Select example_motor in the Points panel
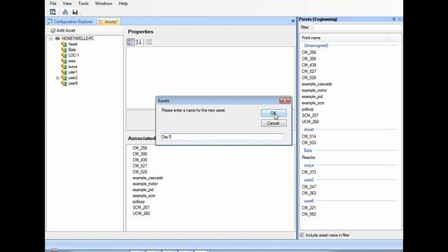The height and width of the screenshot is (252, 448). 314,90
